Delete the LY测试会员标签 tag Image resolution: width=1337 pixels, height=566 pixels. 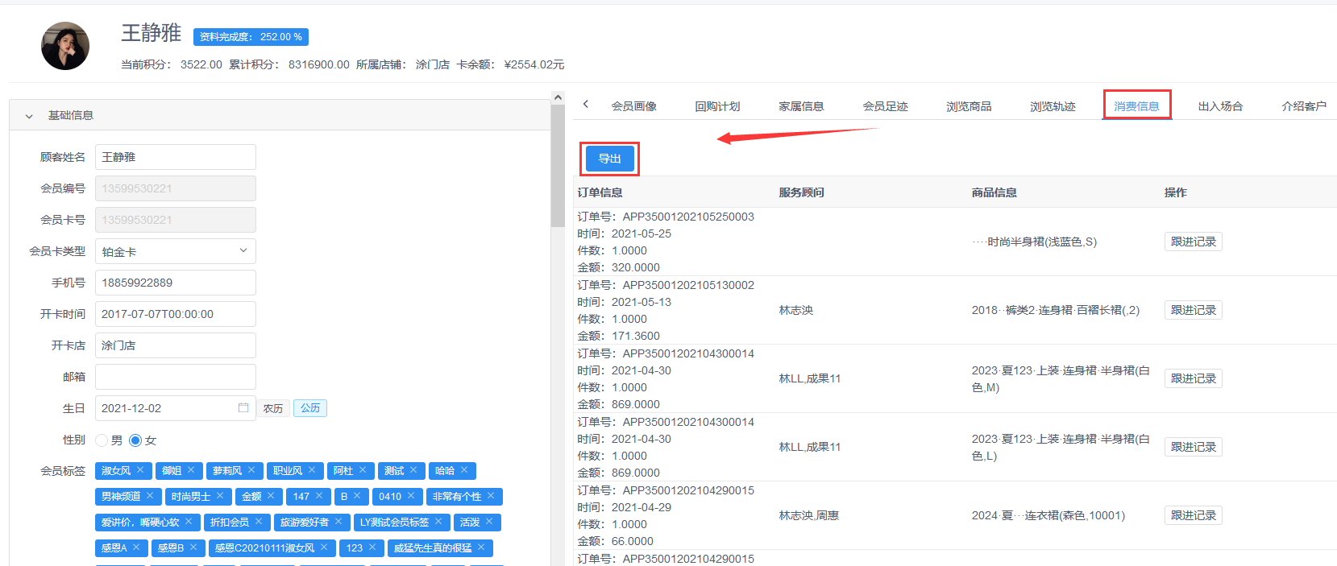coord(438,522)
